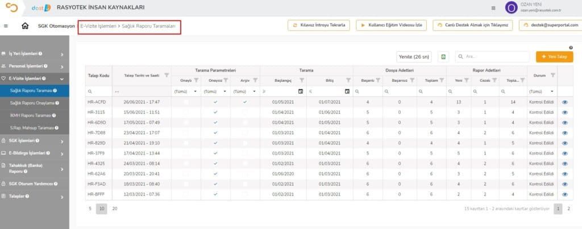Click the Yeni Talep orange button

(x=554, y=57)
